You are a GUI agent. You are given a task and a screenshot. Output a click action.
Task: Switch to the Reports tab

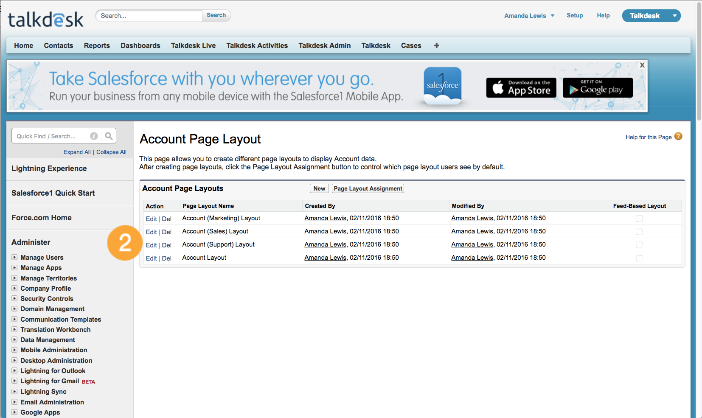tap(97, 45)
